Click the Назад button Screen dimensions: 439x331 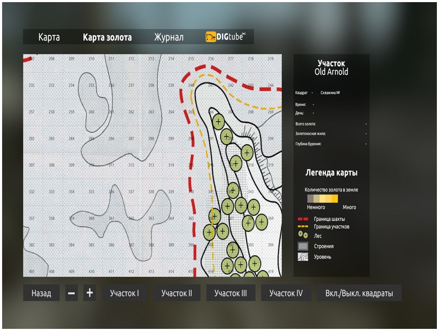(41, 293)
